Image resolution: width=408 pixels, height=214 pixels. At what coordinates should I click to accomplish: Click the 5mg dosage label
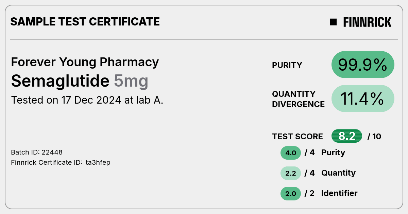(131, 82)
